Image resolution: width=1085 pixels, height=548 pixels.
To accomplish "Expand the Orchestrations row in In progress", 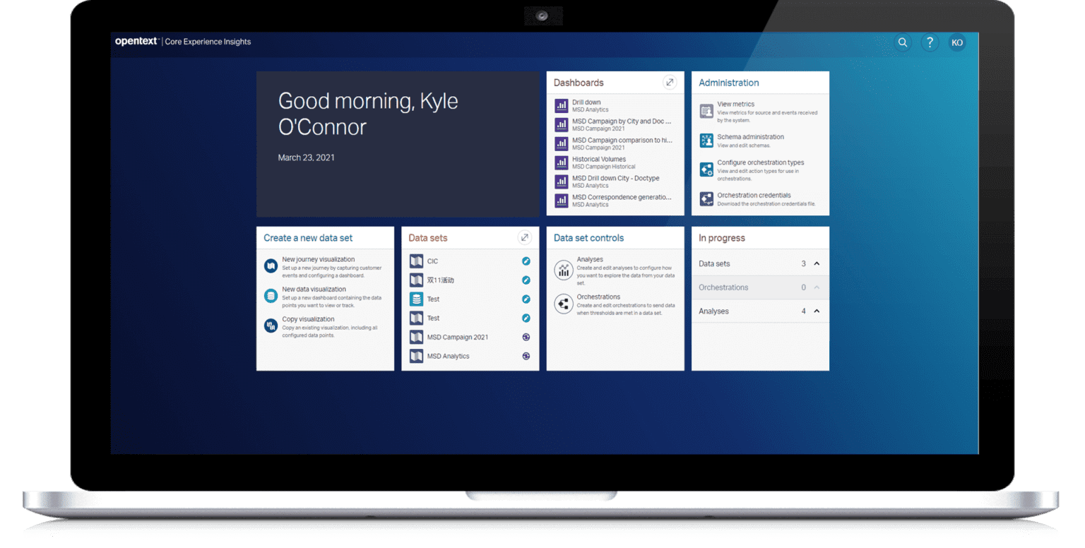I will 817,287.
